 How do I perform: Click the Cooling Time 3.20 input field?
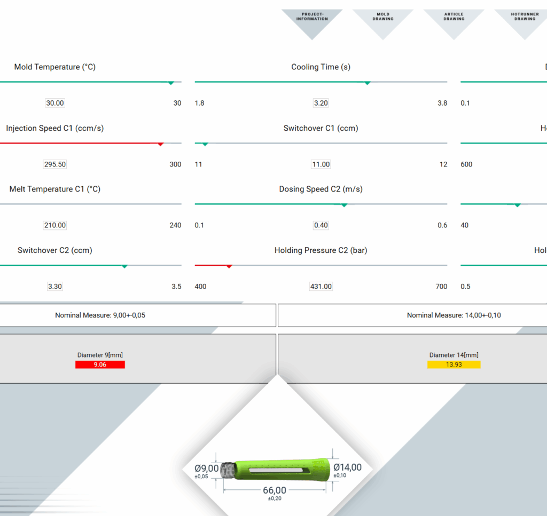point(321,103)
